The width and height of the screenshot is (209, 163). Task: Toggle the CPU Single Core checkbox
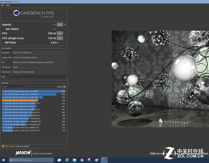[x=65, y=38]
